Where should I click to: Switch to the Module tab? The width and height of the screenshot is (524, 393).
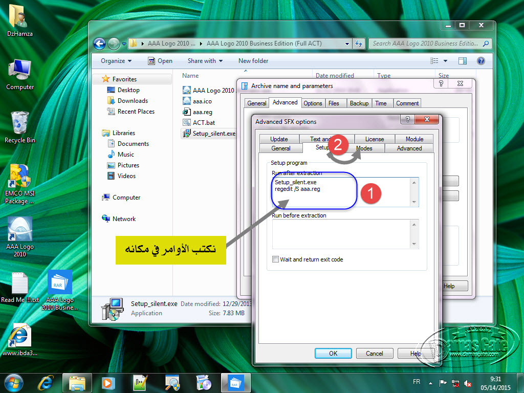point(414,139)
